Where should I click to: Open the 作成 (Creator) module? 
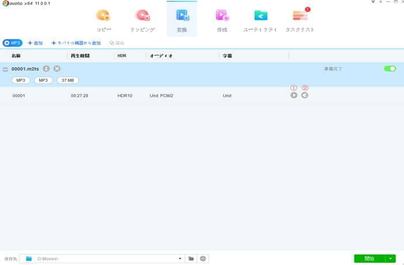pyautogui.click(x=222, y=21)
